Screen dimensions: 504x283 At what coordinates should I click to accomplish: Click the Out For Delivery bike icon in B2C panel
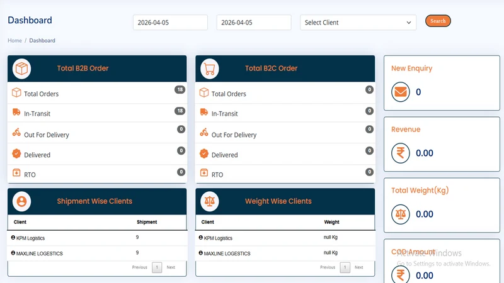pyautogui.click(x=203, y=132)
